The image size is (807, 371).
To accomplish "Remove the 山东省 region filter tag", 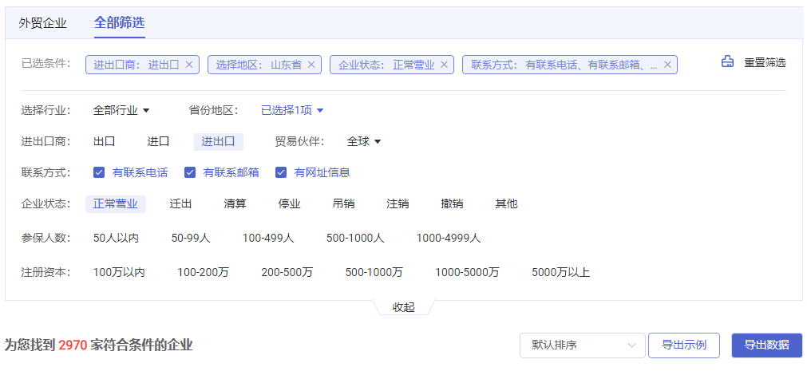I will (311, 65).
